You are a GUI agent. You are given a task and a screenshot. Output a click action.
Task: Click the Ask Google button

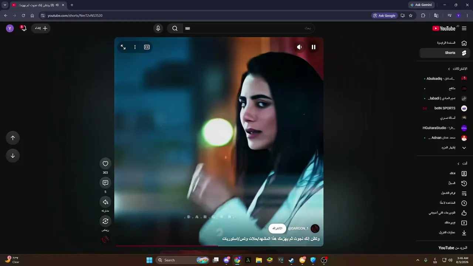(x=384, y=16)
